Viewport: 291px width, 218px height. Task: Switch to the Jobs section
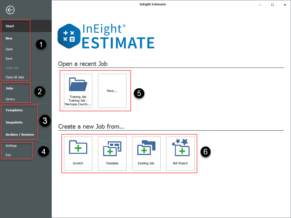[x=9, y=88]
